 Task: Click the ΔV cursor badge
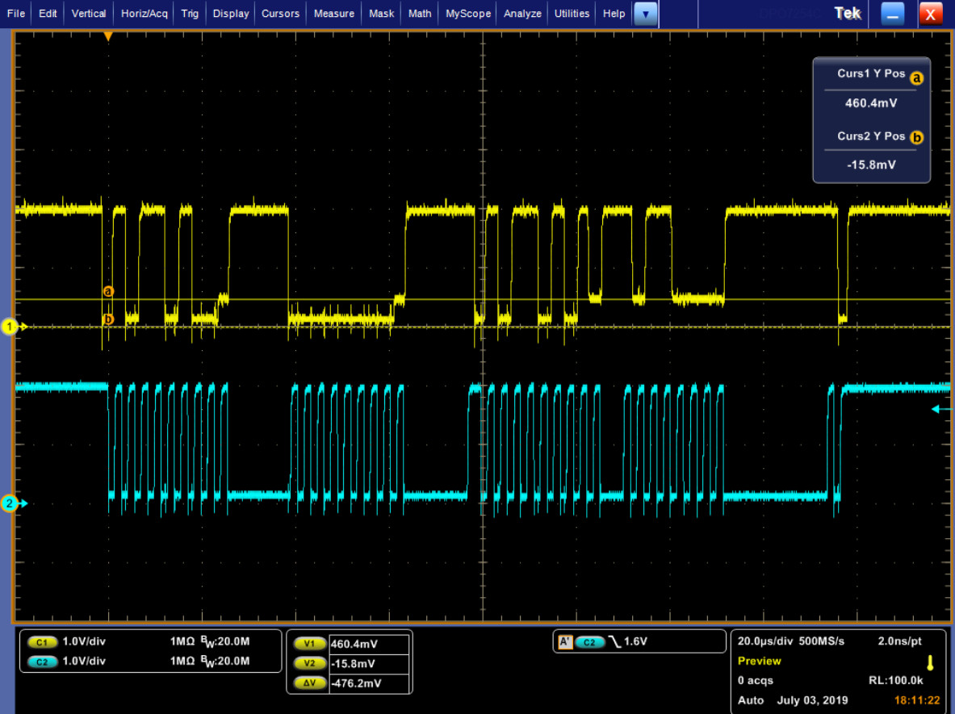click(x=309, y=683)
